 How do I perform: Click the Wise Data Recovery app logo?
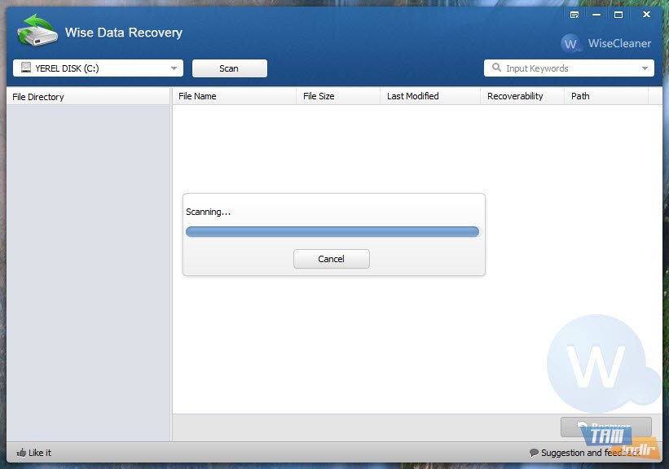coord(37,33)
